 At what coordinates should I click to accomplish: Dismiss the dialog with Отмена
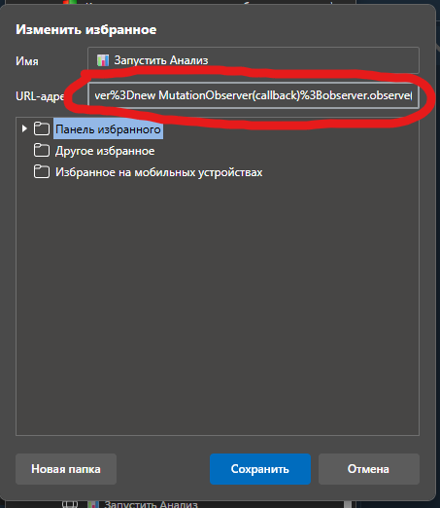(x=368, y=469)
